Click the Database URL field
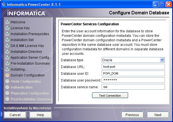This screenshot has height=122, width=173. [133, 67]
